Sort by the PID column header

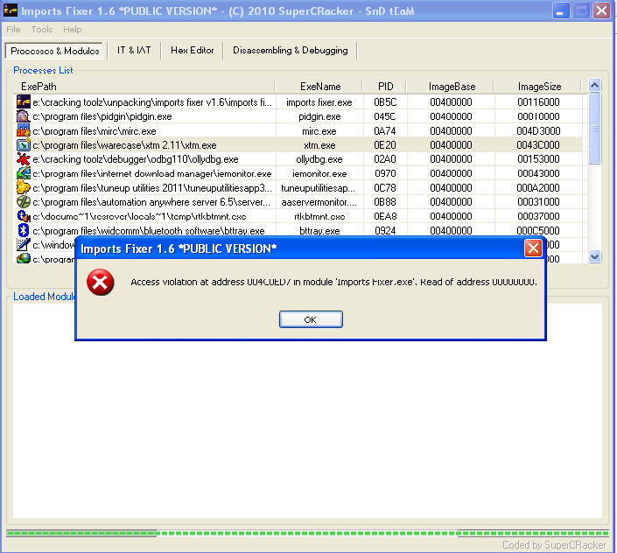[385, 87]
